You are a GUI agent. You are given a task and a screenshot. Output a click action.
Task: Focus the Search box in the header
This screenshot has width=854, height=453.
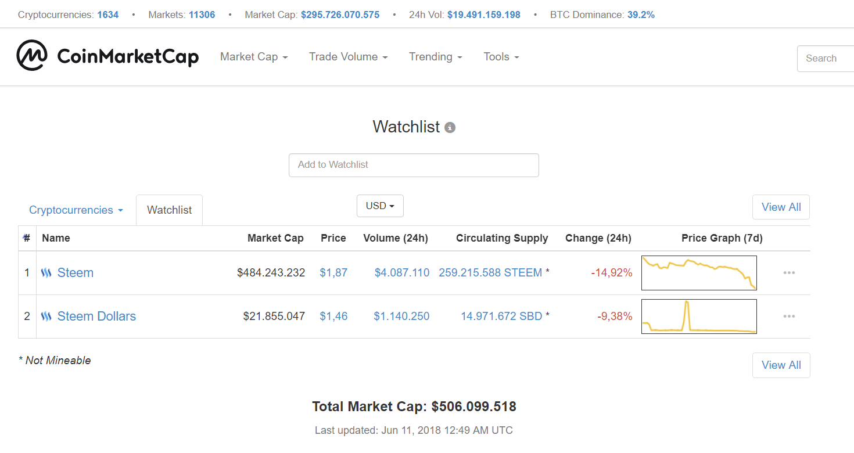coord(825,59)
